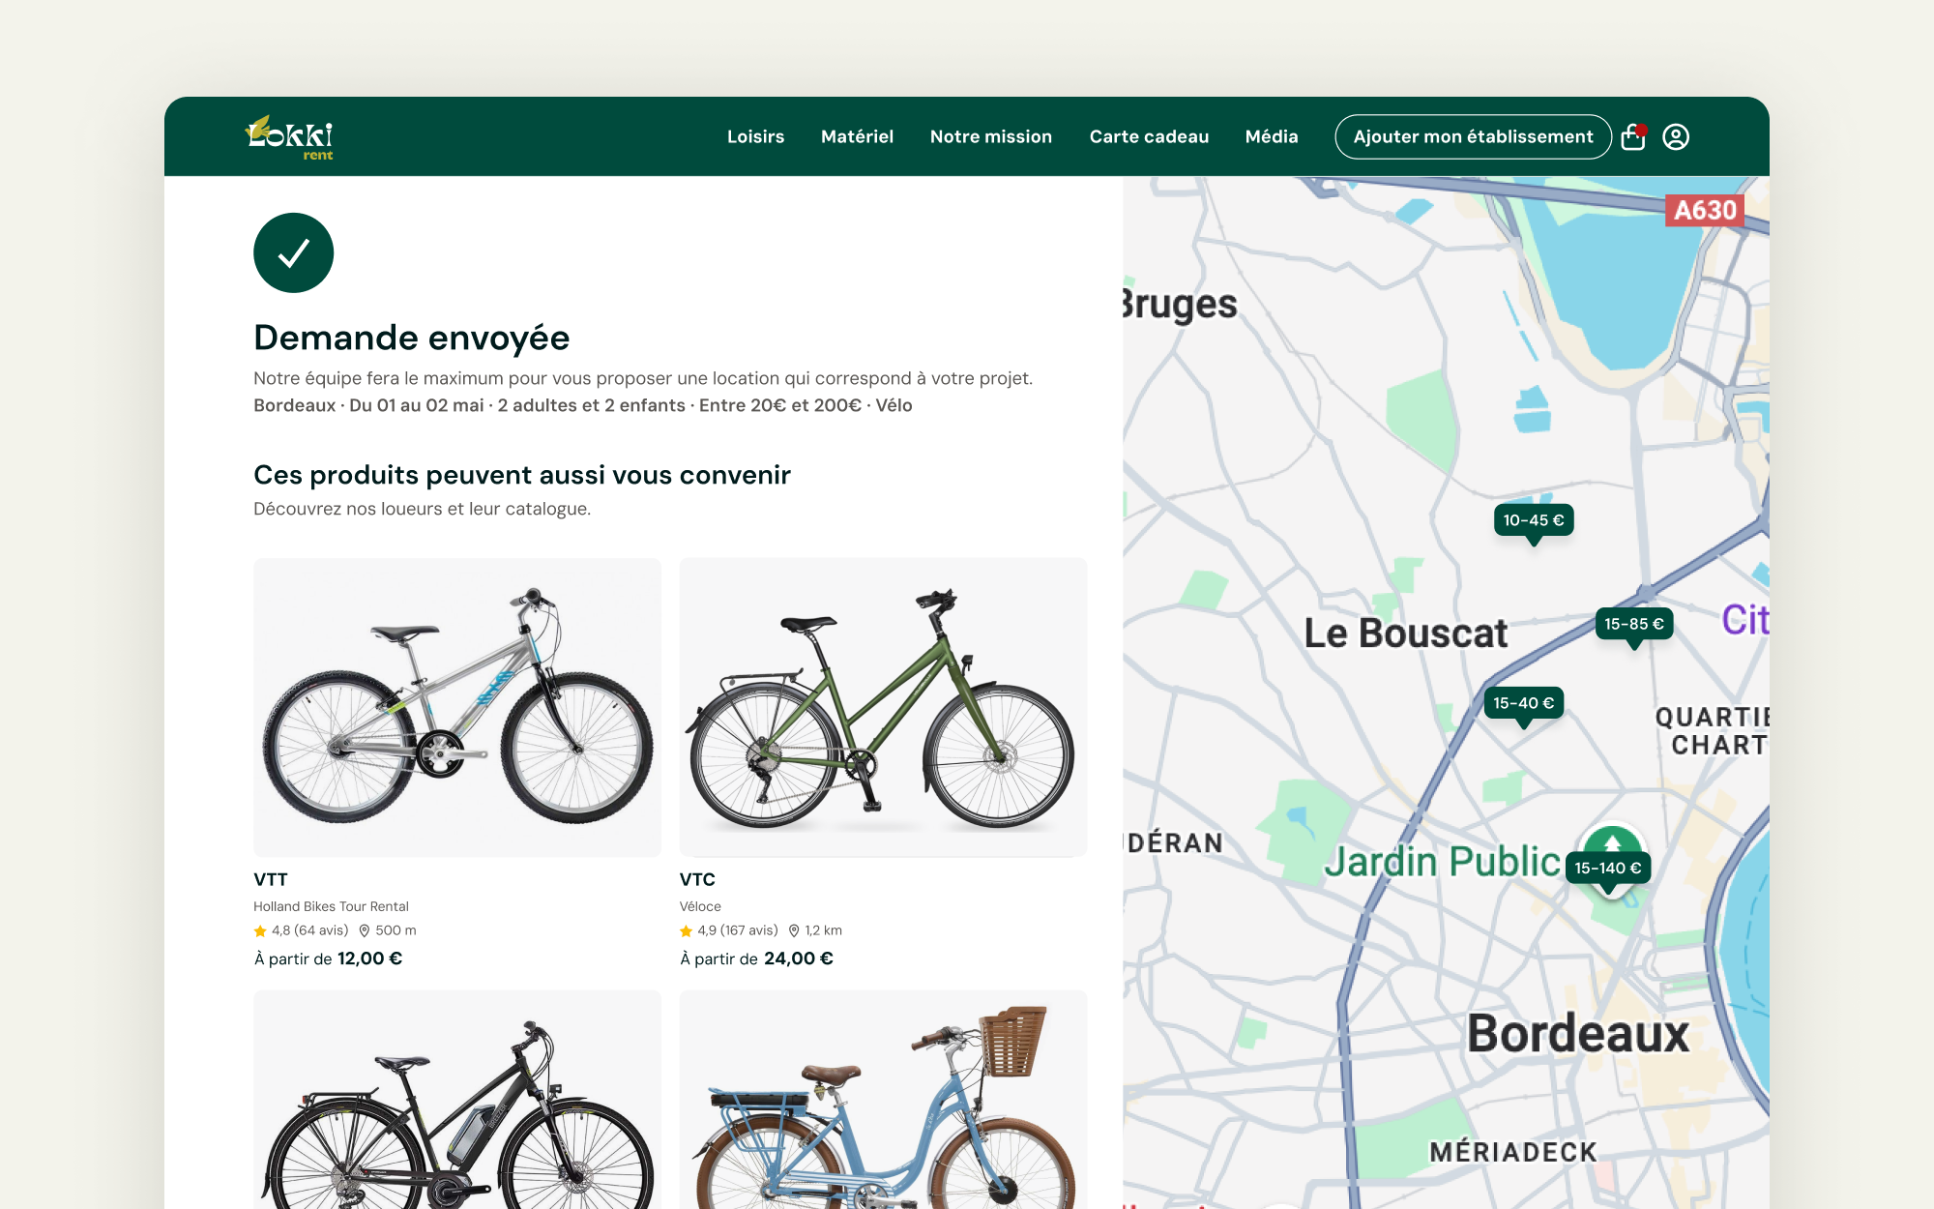
Task: Select the 10-45 € map price marker
Action: (x=1534, y=521)
